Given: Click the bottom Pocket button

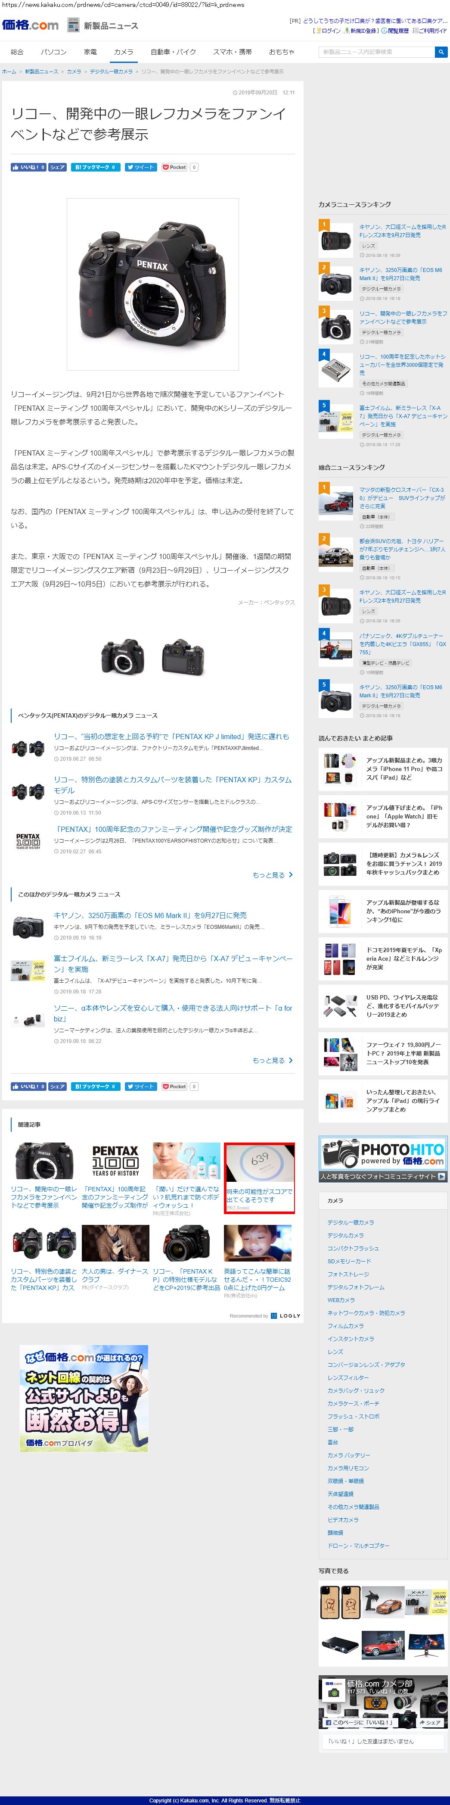Looking at the screenshot, I should pos(175,1087).
